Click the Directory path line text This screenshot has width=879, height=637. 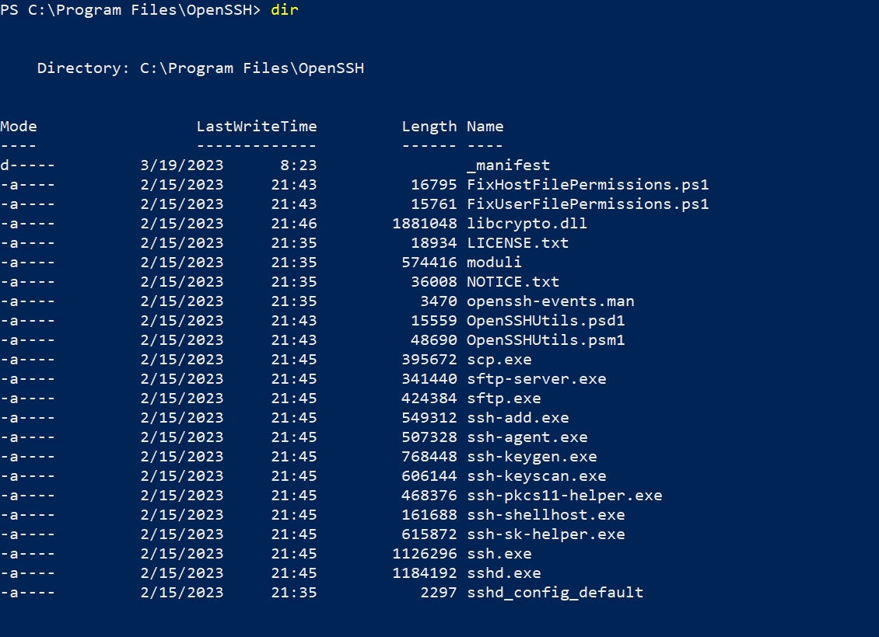[x=201, y=68]
